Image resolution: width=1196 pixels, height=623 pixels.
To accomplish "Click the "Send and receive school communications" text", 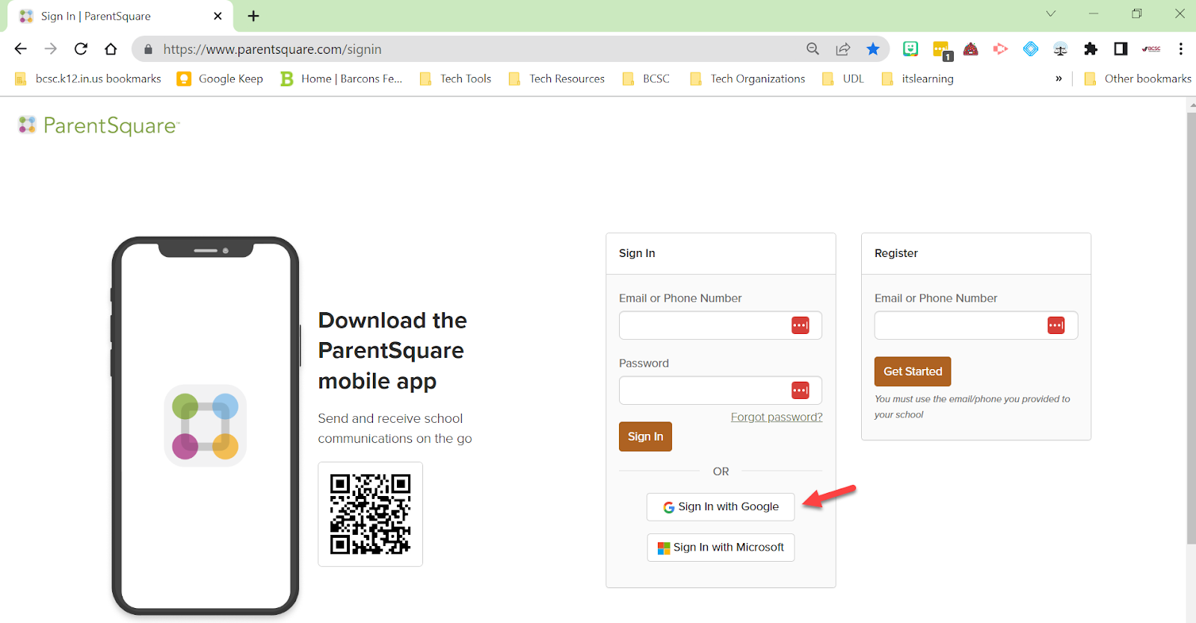I will [395, 428].
